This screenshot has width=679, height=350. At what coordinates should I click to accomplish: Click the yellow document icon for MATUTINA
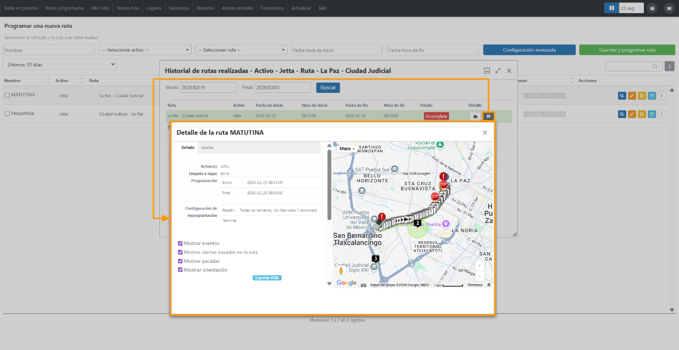(x=642, y=96)
